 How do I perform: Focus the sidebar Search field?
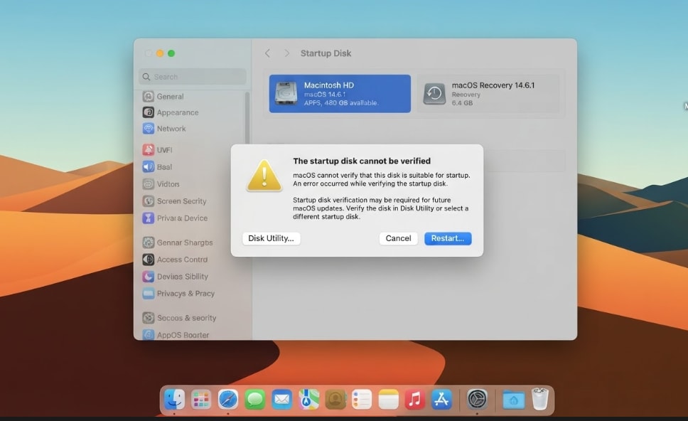(x=192, y=77)
